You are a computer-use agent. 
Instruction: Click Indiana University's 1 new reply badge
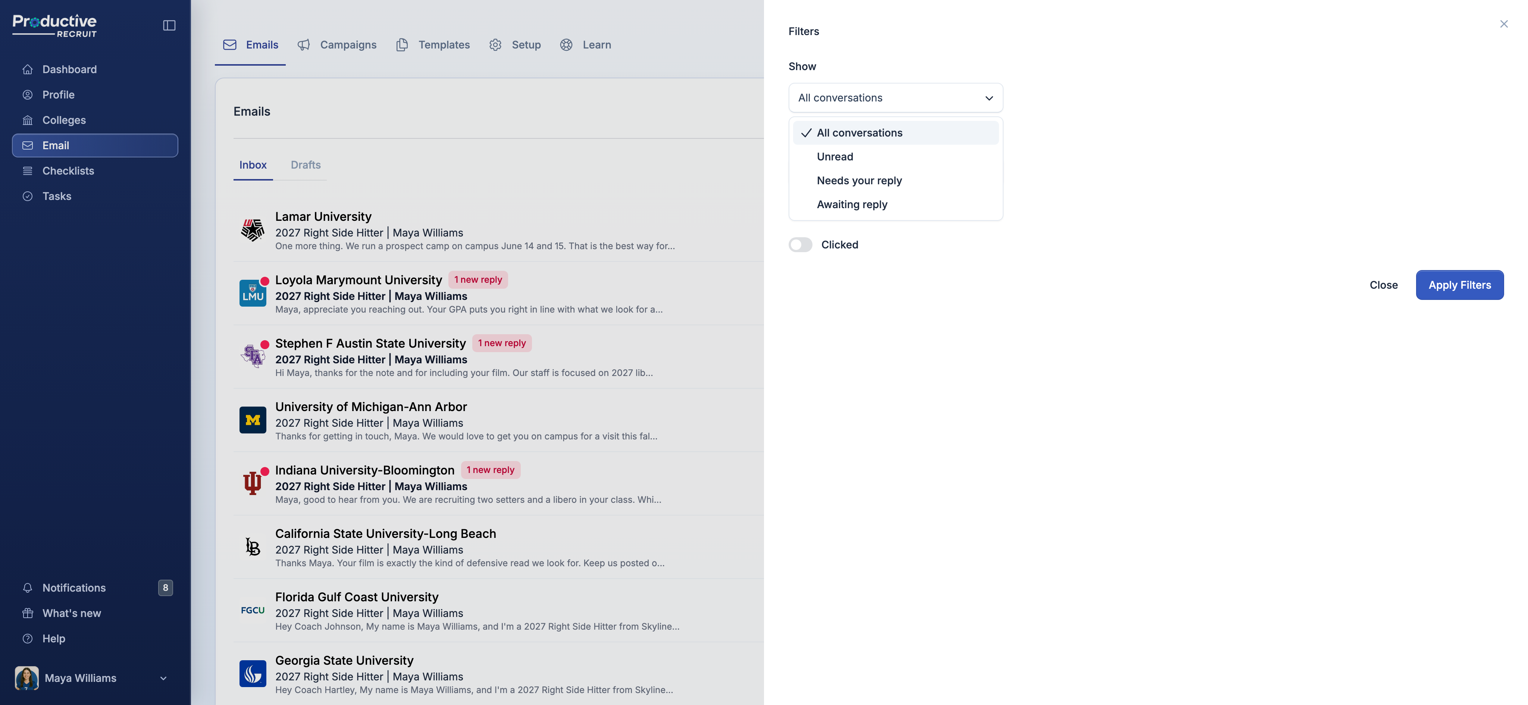click(x=491, y=470)
